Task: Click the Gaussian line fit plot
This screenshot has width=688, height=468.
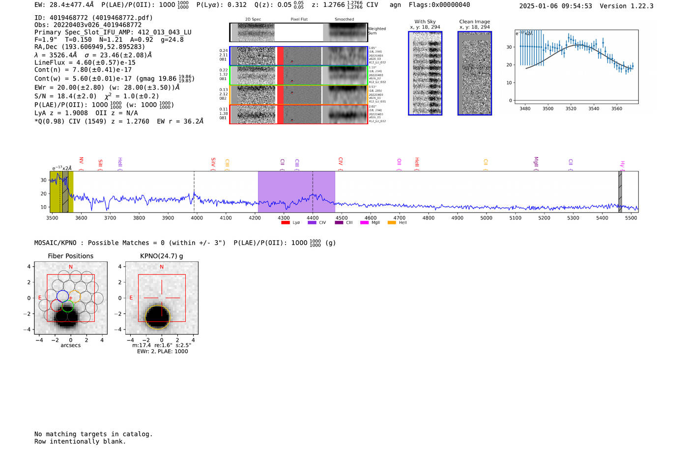Action: pos(576,66)
